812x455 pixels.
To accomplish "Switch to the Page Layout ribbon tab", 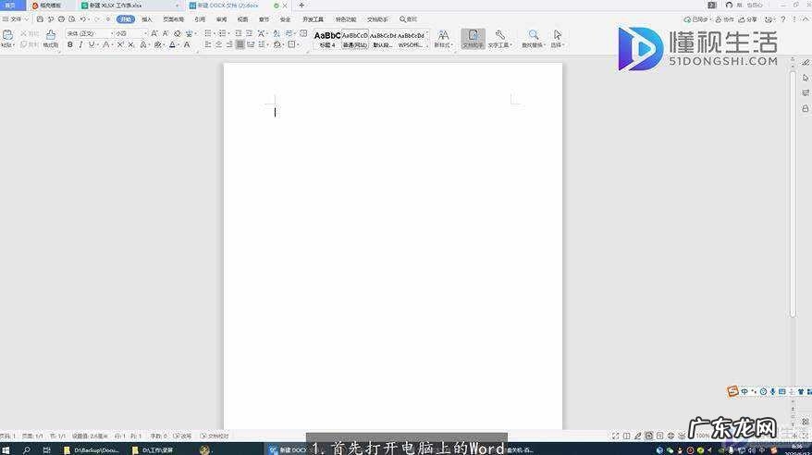I will 174,19.
